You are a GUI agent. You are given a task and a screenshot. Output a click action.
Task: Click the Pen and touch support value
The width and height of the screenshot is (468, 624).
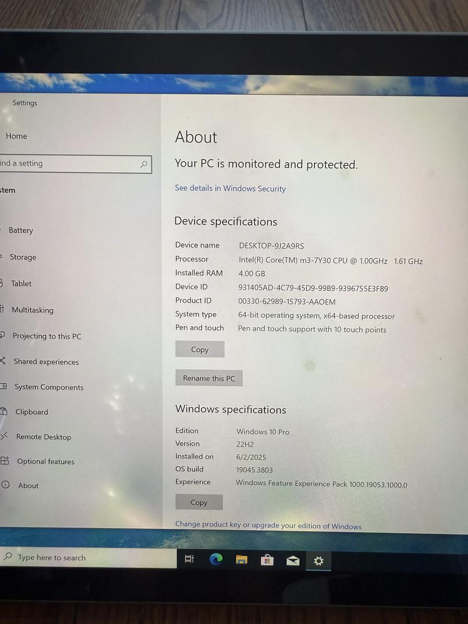(312, 329)
